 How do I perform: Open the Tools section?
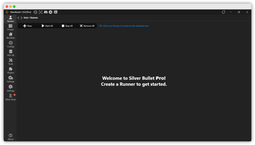tap(11, 62)
